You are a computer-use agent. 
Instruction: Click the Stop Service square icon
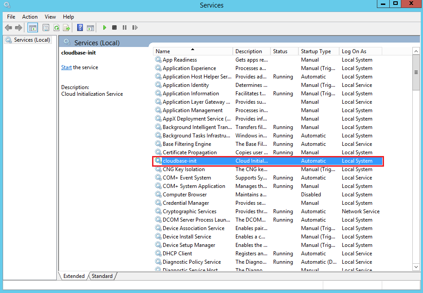114,27
